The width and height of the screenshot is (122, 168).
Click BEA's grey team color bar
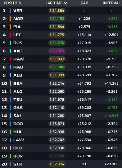pos(10,83)
